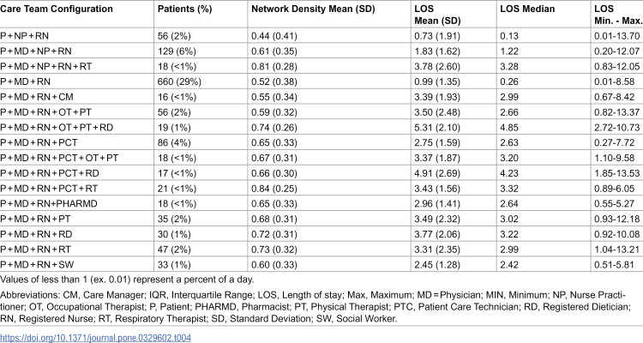The image size is (643, 343).
Task: Select the percent of a day footnote
Action: 127,280
